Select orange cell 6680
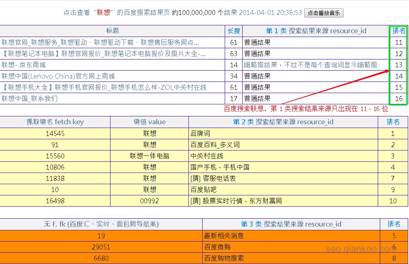 pyautogui.click(x=101, y=258)
